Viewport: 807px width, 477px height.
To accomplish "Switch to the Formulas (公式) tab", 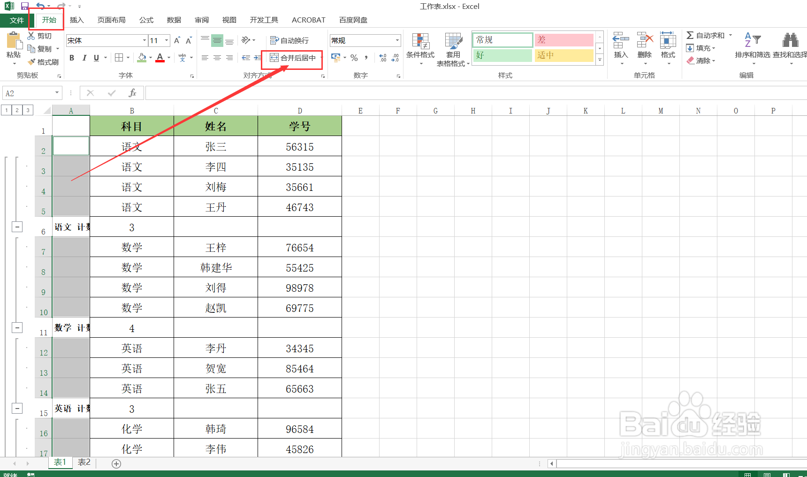I will point(146,20).
